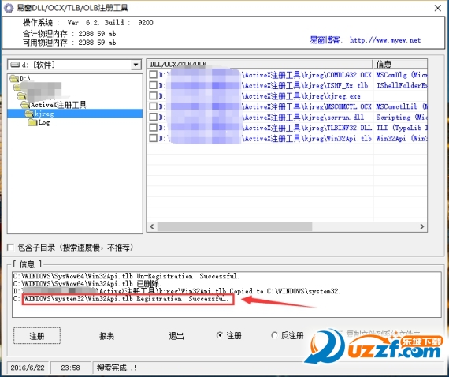Screen dimensions: 449x377
Task: Click the Registration Successful log line
Action: [121, 299]
